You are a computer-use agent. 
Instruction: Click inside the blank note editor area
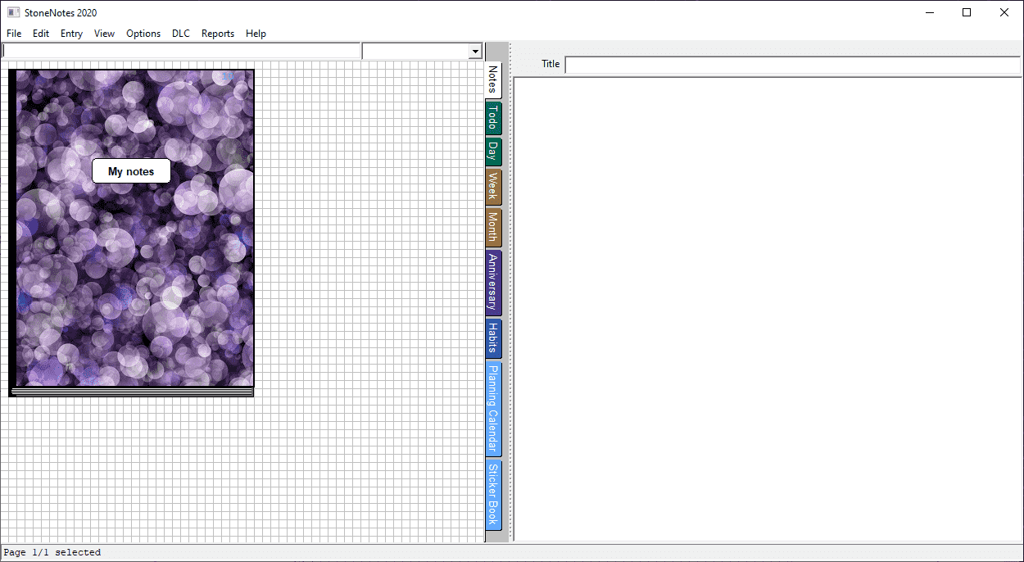click(x=768, y=309)
